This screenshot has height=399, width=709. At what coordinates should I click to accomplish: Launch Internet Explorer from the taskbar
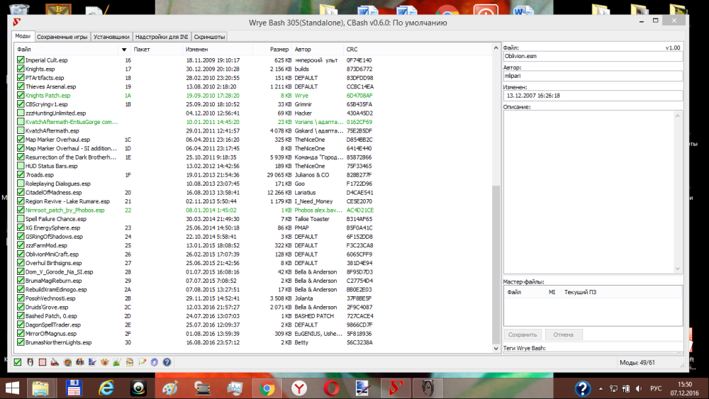[x=106, y=388]
